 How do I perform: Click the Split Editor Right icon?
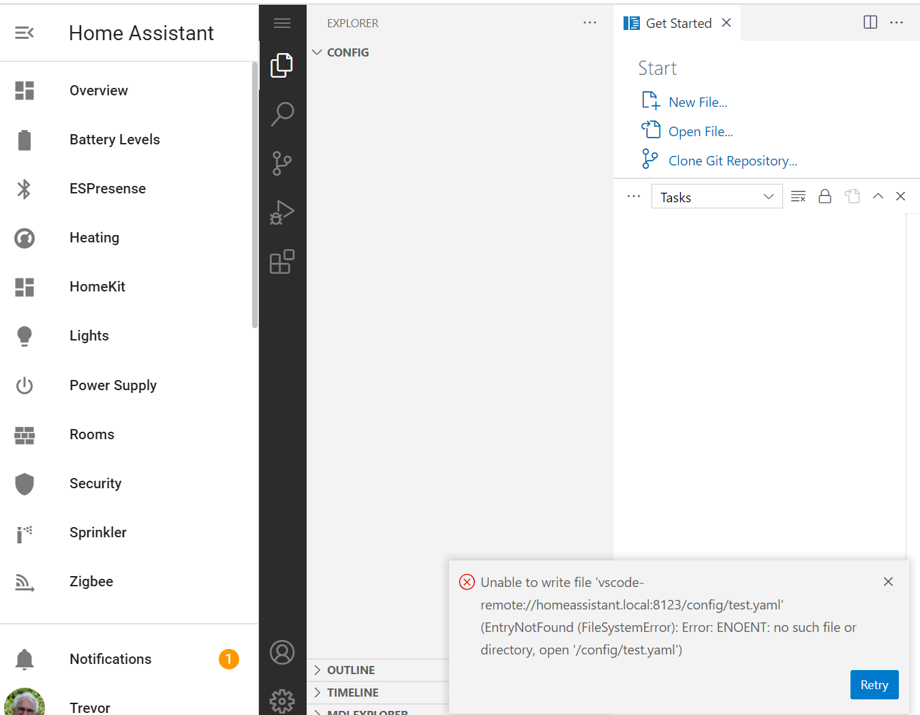pyautogui.click(x=870, y=22)
